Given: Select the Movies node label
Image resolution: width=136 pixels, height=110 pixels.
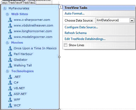Looking at the screenshot, I should [x=17, y=43].
